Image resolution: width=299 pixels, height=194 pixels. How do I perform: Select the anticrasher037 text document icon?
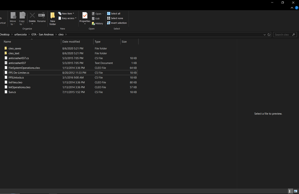click(6, 63)
